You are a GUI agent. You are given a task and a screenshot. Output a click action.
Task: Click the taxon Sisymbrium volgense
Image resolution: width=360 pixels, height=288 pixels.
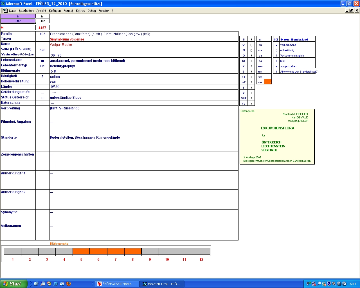point(67,39)
